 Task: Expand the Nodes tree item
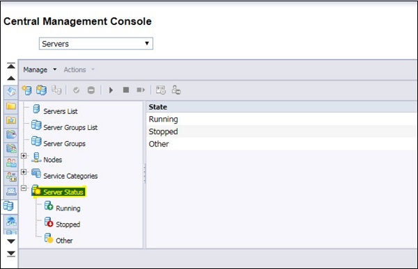pos(24,156)
